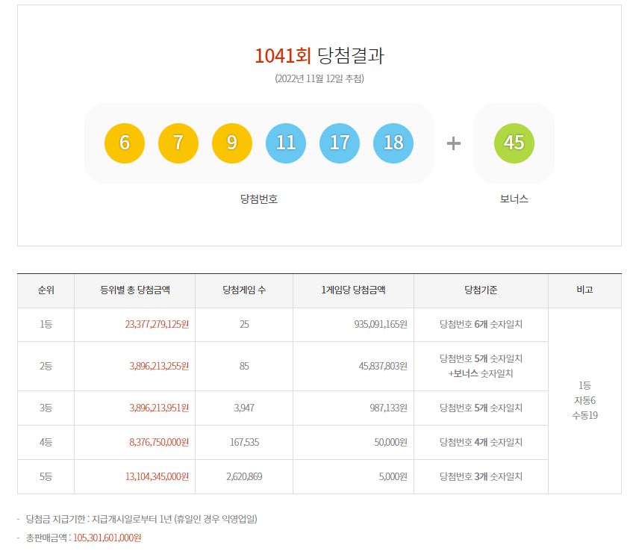Click the blue number 17 ball

(x=340, y=143)
